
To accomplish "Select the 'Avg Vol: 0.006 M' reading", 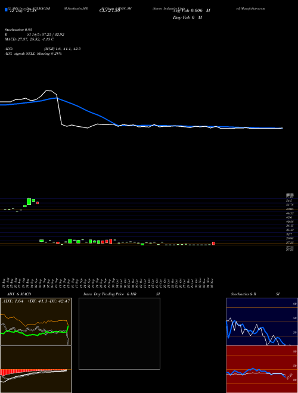I will coord(191,11).
